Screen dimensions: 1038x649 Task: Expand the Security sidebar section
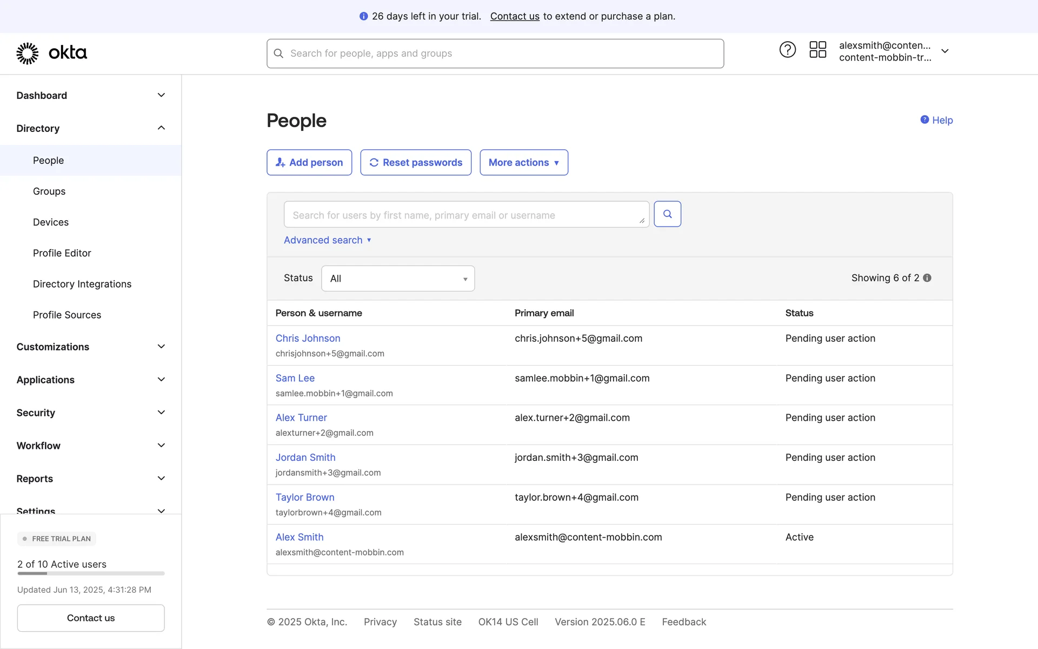[x=161, y=413]
